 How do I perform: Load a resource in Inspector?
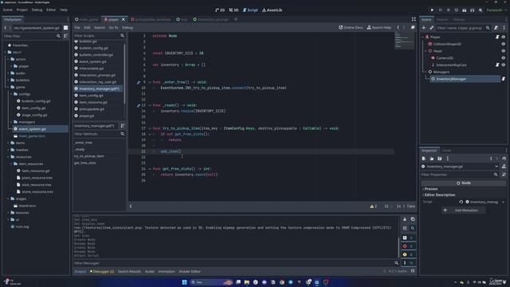pyautogui.click(x=431, y=159)
